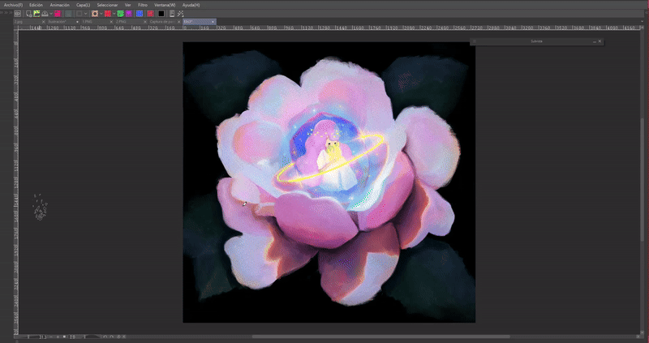
Task: Open the Edición menu
Action: 36,5
